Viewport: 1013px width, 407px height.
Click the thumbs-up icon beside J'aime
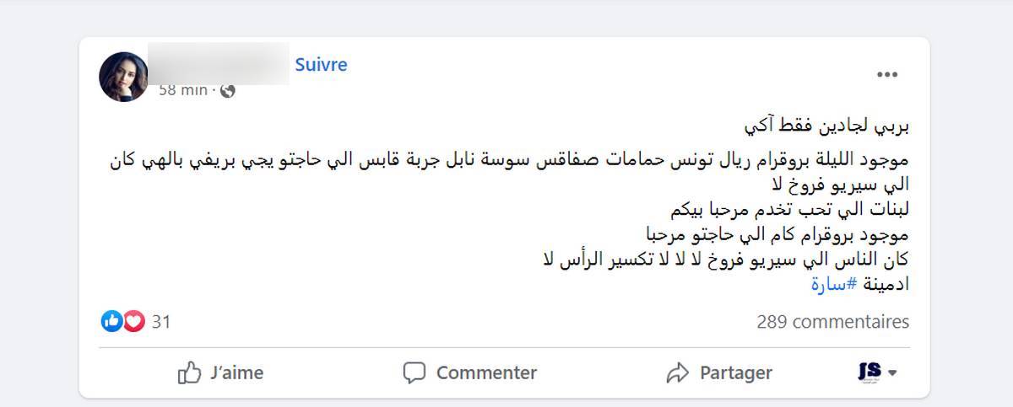pos(190,372)
